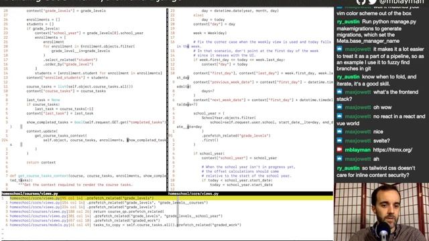Click 'course_tasks = list(self.object.course_tasks.all())' line
The image size is (429, 241).
80,86
